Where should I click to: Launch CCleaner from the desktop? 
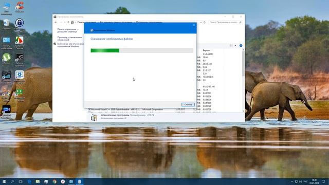coord(20,7)
